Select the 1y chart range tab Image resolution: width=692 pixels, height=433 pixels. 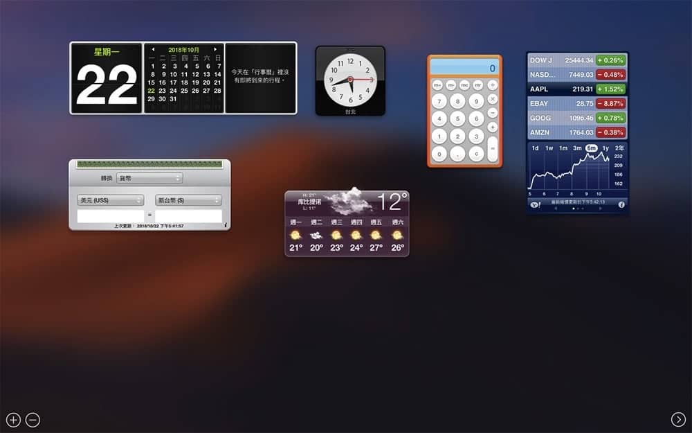[x=605, y=148]
